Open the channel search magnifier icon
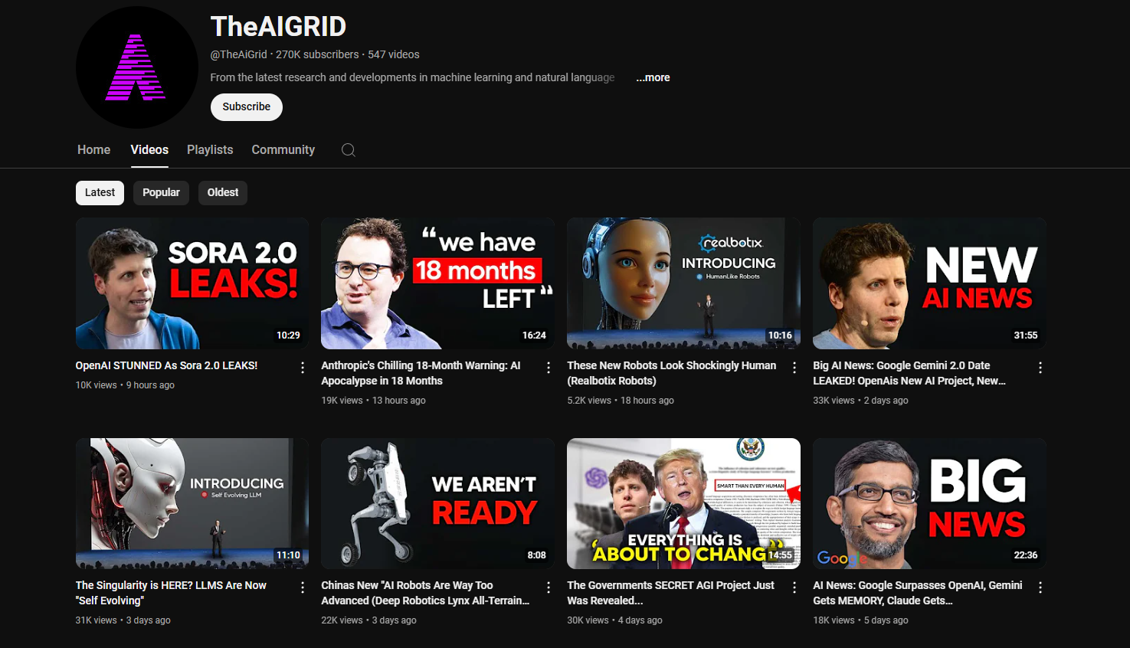Viewport: 1130px width, 648px height. 349,150
